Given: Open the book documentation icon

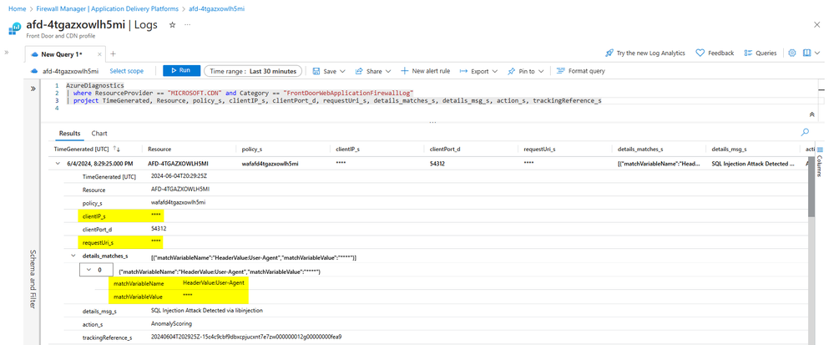Looking at the screenshot, I should 807,53.
